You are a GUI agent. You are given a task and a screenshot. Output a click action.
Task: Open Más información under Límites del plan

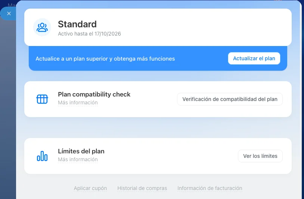[78, 159]
